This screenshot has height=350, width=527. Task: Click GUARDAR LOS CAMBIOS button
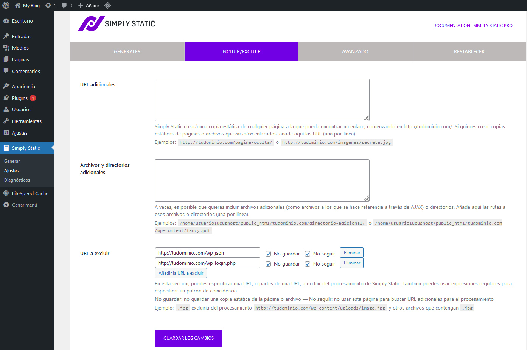tap(188, 338)
